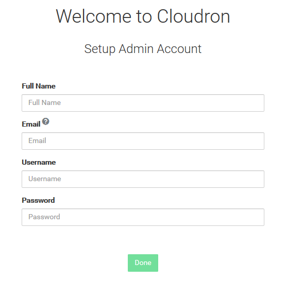286x281 pixels.
Task: Click the bold Username label
Action: pyautogui.click(x=39, y=162)
